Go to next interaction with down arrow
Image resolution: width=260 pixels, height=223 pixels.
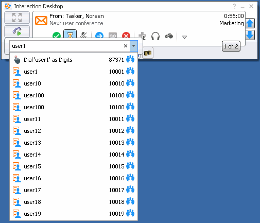pos(250,35)
